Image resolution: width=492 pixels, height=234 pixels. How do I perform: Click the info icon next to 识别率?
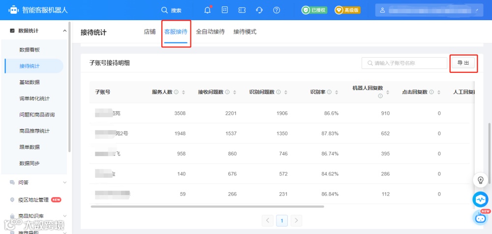click(329, 92)
